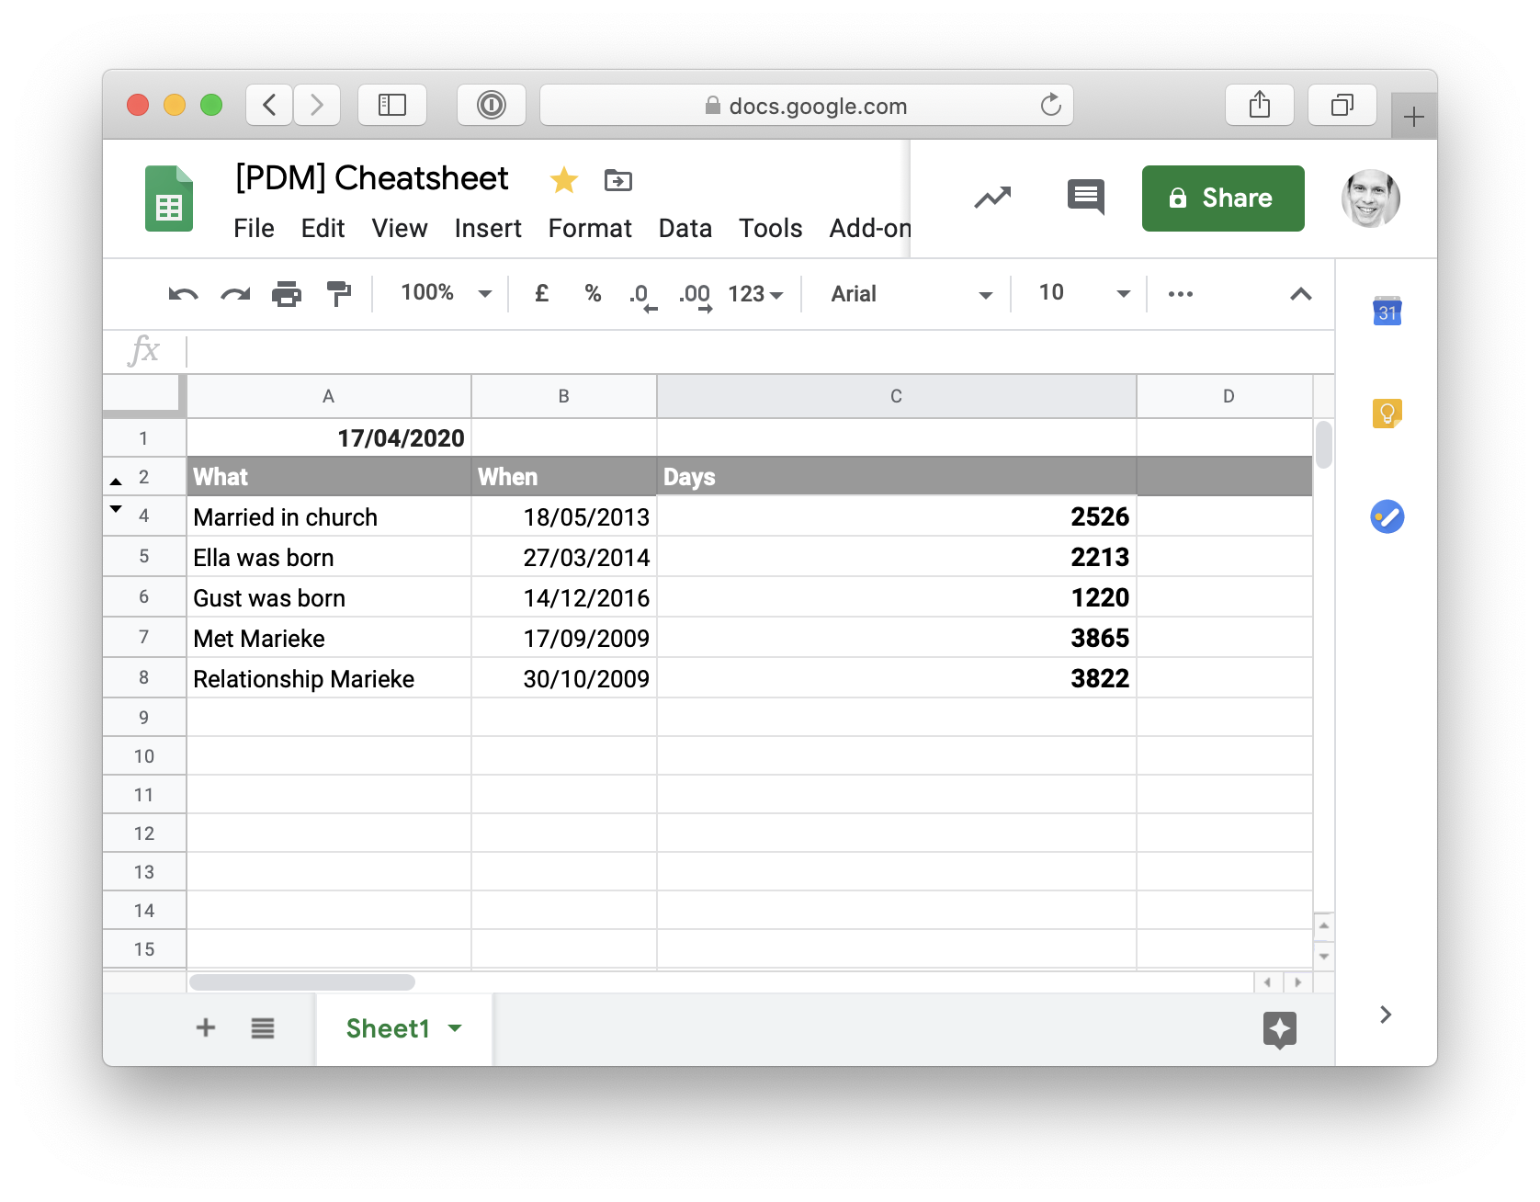
Task: Open Google Tasks side panel
Action: (1387, 516)
